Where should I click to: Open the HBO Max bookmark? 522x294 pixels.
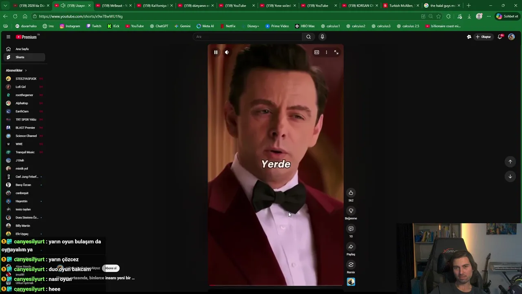[305, 26]
